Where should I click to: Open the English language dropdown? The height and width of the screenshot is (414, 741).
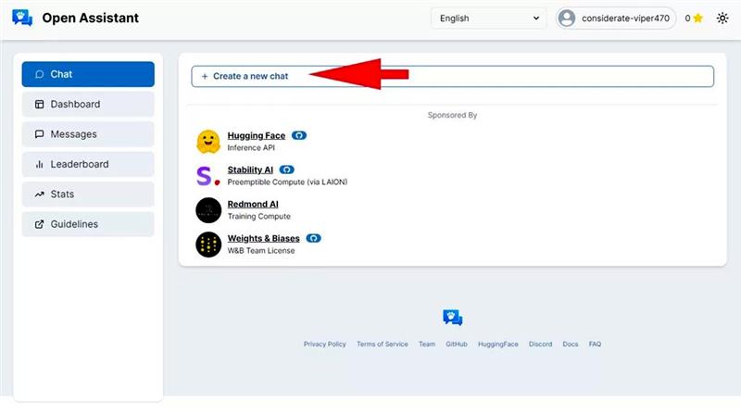488,18
